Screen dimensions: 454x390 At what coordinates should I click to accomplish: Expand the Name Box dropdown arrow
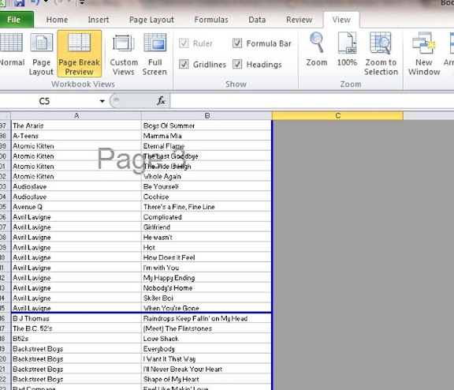tap(102, 101)
